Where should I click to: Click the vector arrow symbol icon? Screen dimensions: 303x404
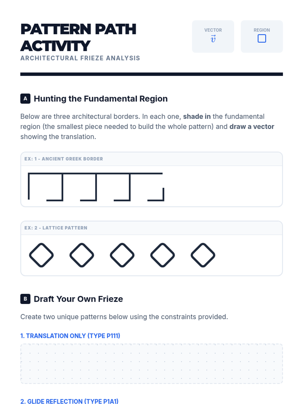click(x=213, y=39)
